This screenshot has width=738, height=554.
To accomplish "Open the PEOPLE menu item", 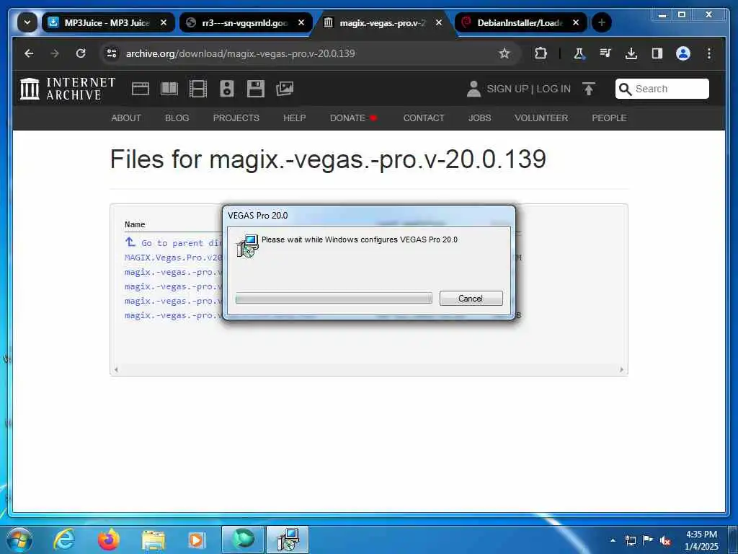I will click(609, 118).
